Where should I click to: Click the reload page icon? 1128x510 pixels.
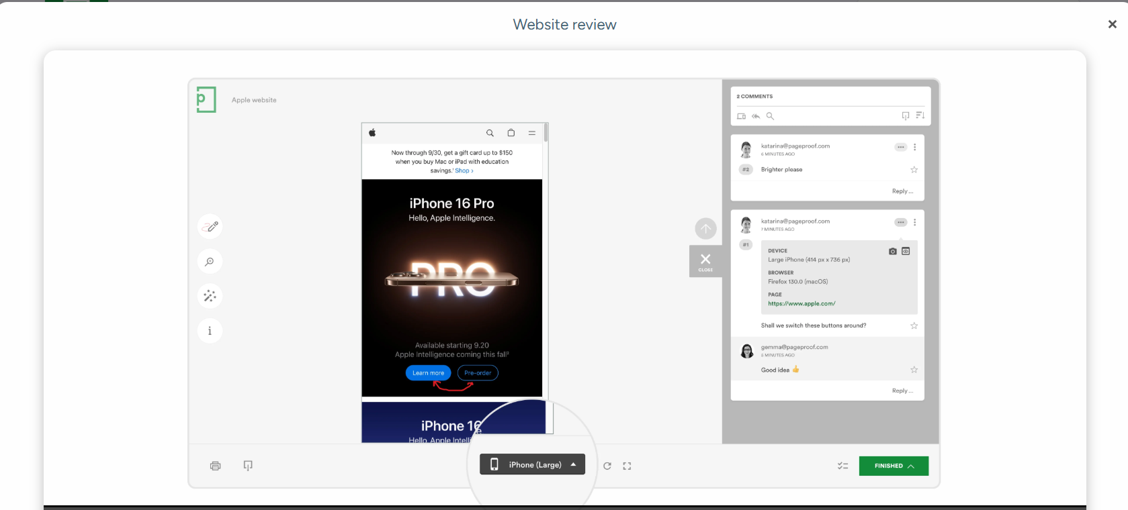click(607, 466)
